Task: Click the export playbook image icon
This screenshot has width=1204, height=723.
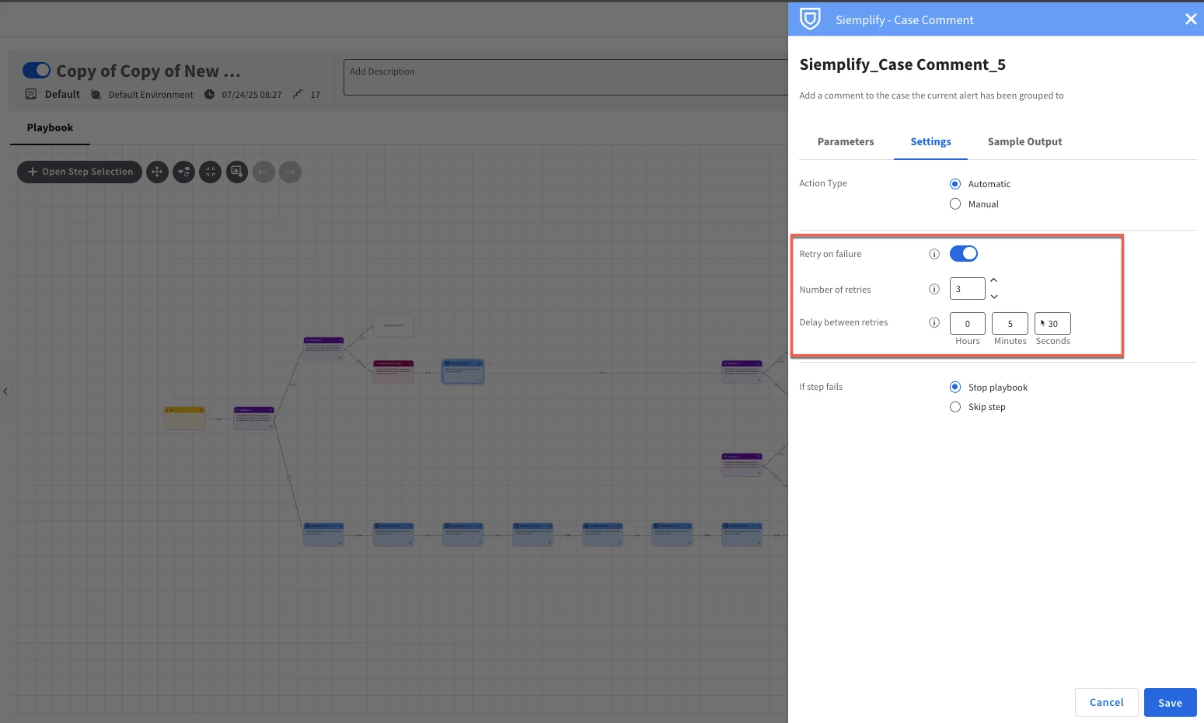Action: click(237, 172)
